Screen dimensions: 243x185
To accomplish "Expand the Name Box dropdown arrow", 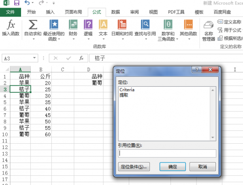I will [34, 58].
